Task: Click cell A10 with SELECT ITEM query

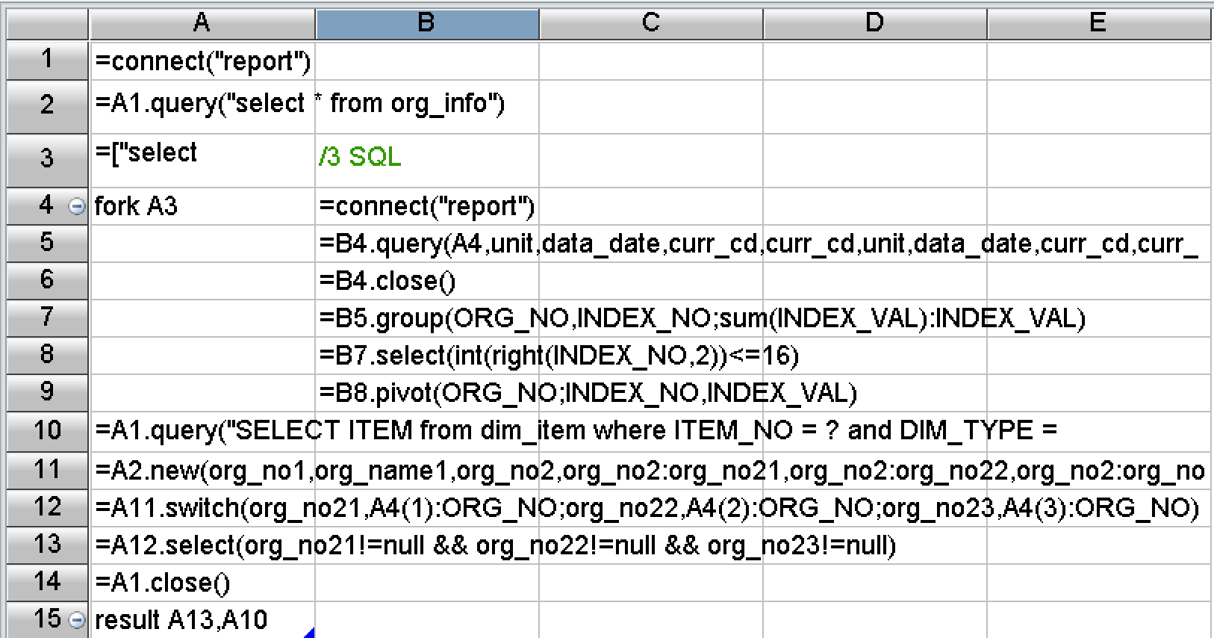Action: point(202,432)
